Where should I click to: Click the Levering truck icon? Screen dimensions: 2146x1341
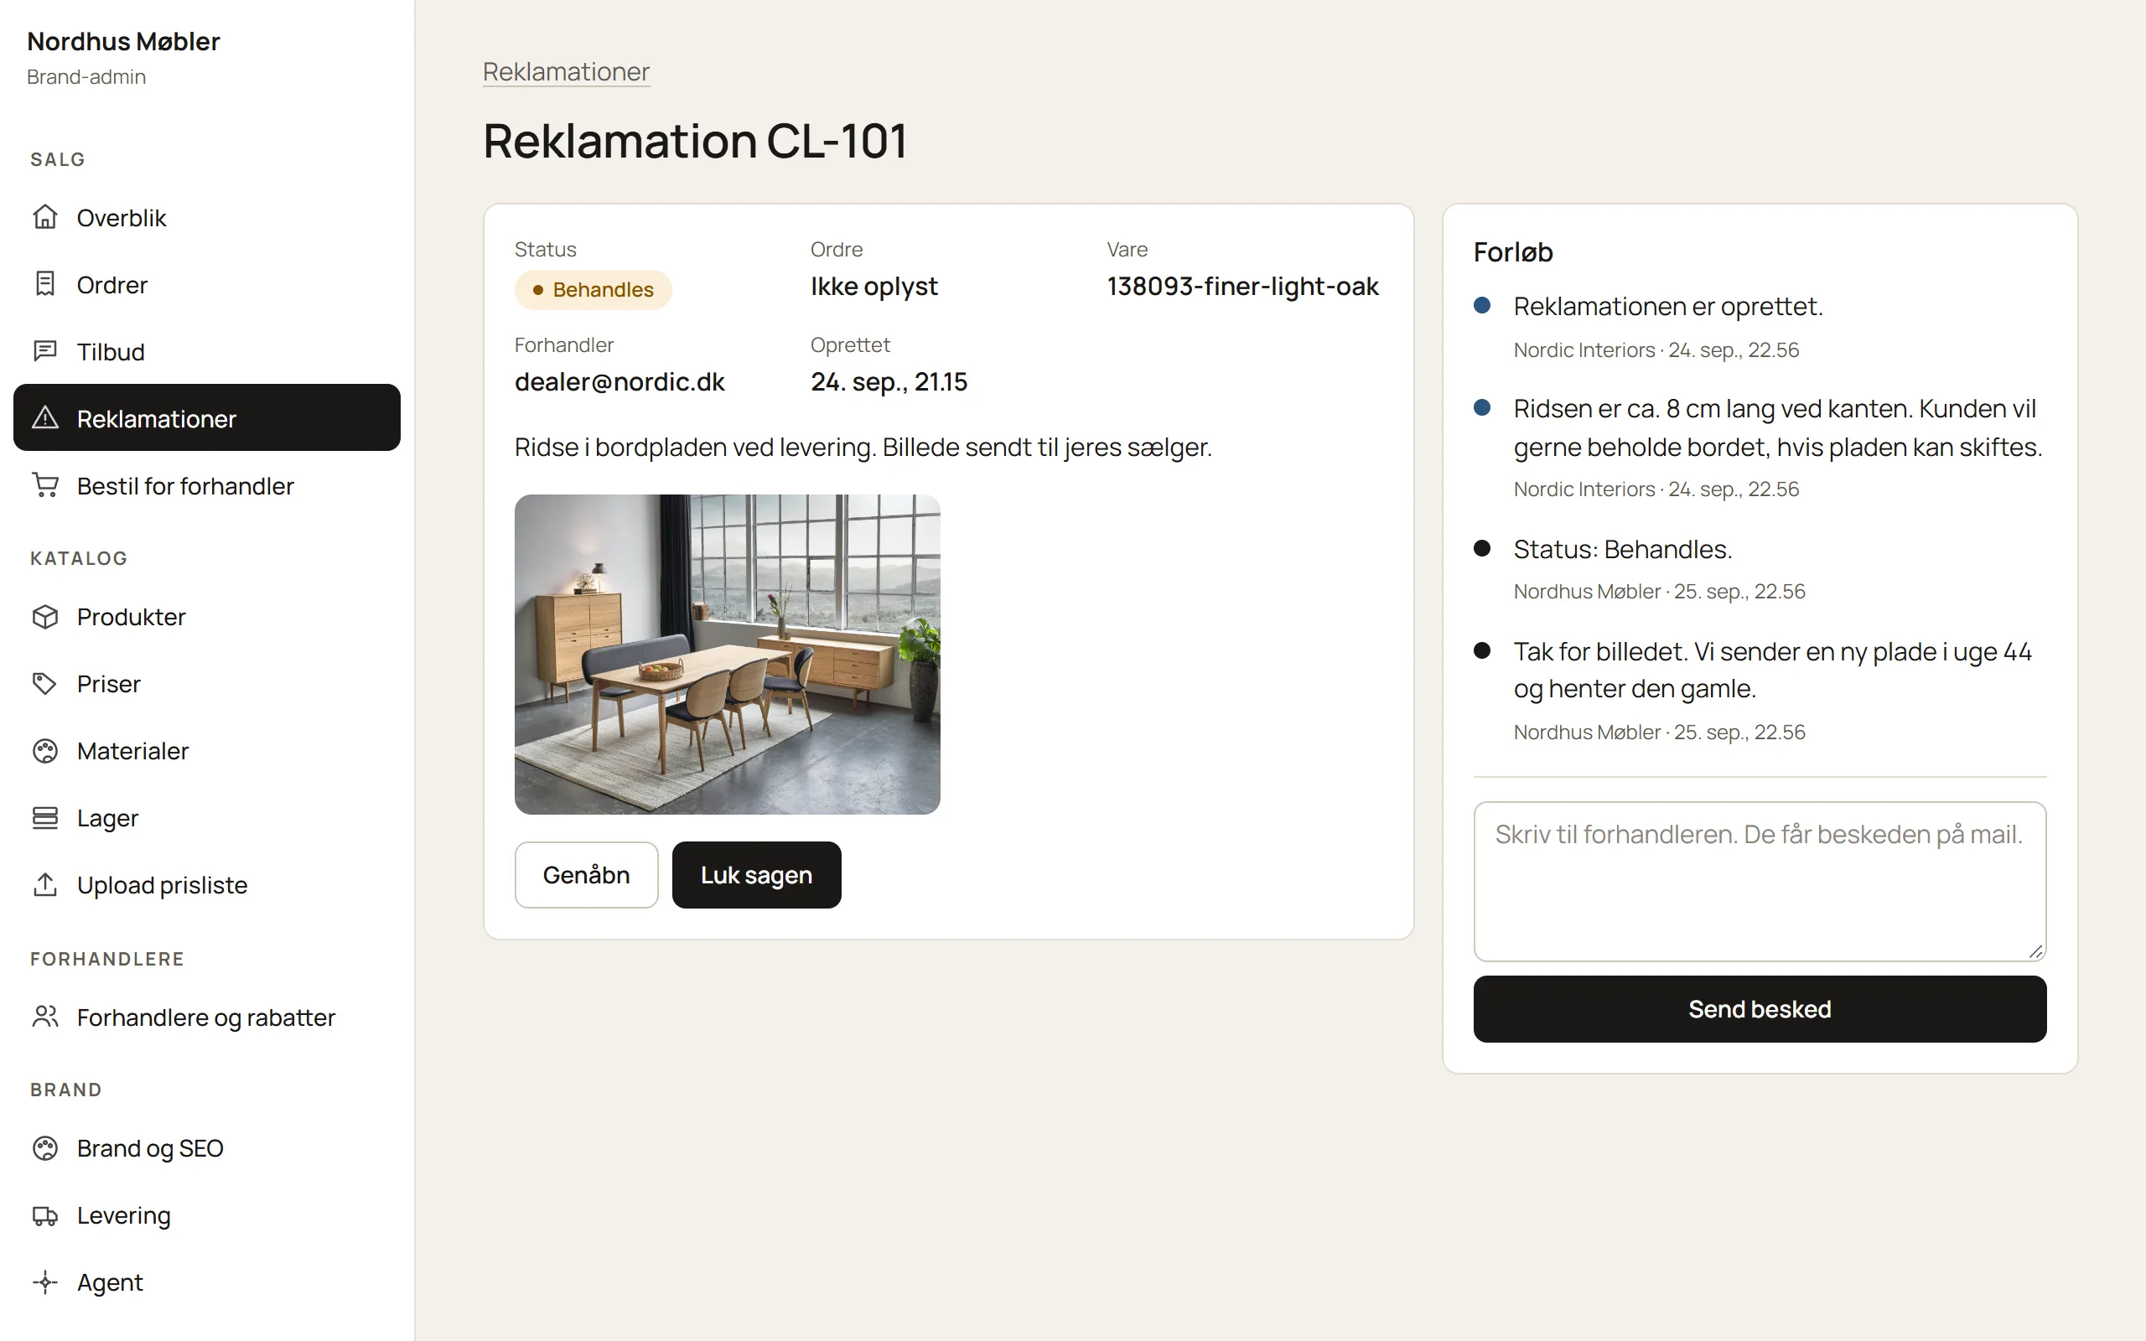pos(45,1215)
